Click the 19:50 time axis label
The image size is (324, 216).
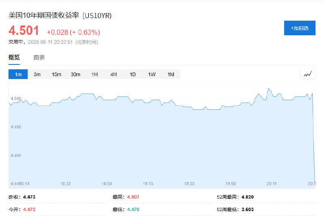tap(230, 184)
